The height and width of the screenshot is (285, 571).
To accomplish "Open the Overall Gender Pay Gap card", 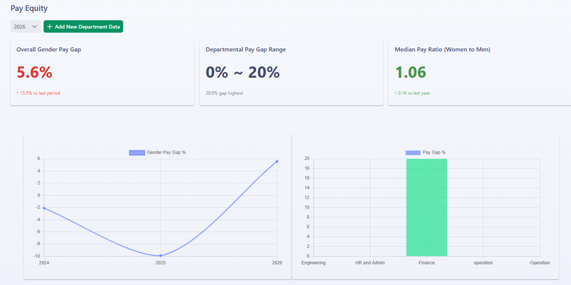I will (102, 73).
